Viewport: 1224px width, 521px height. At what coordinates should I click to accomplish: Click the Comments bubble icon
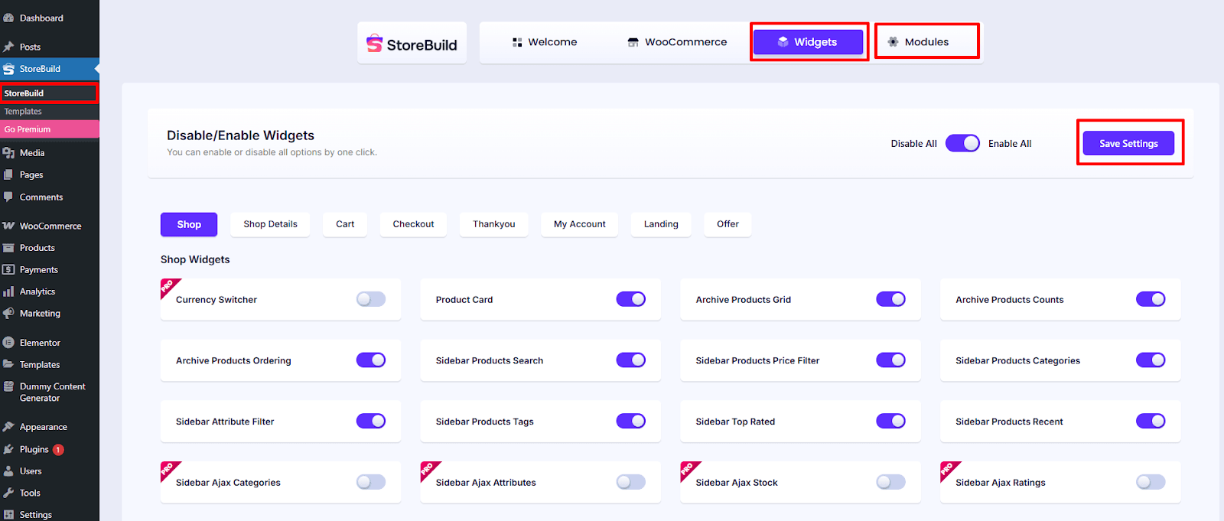[x=8, y=197]
